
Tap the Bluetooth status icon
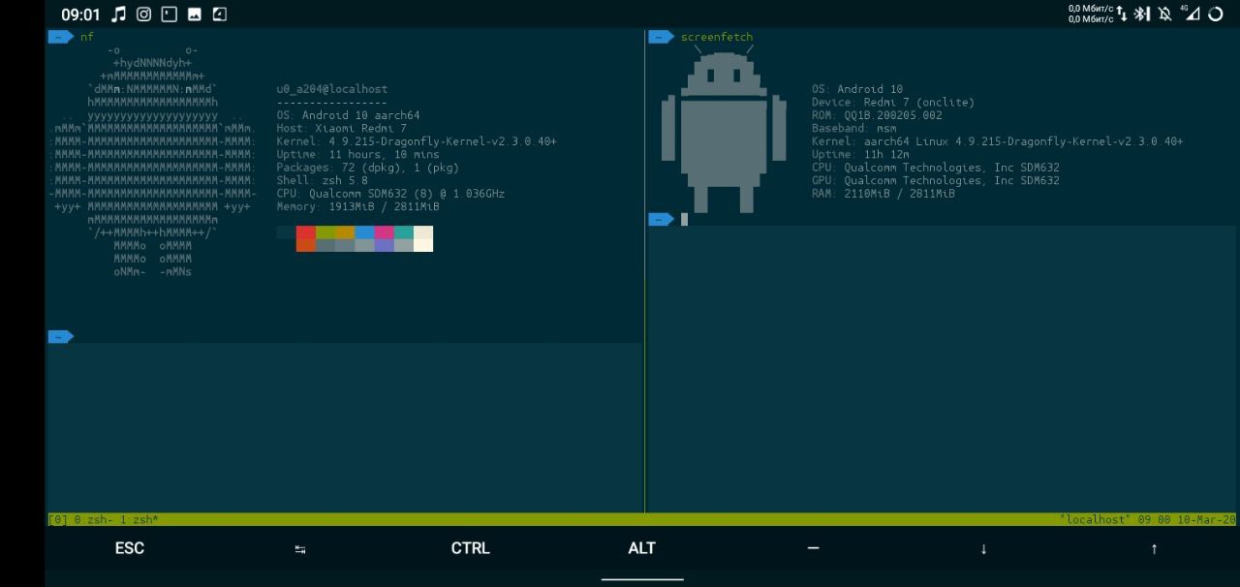click(1142, 14)
